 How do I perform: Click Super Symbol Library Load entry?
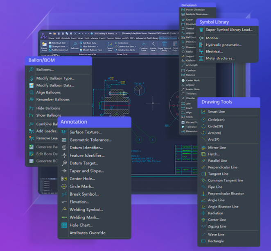point(229,30)
